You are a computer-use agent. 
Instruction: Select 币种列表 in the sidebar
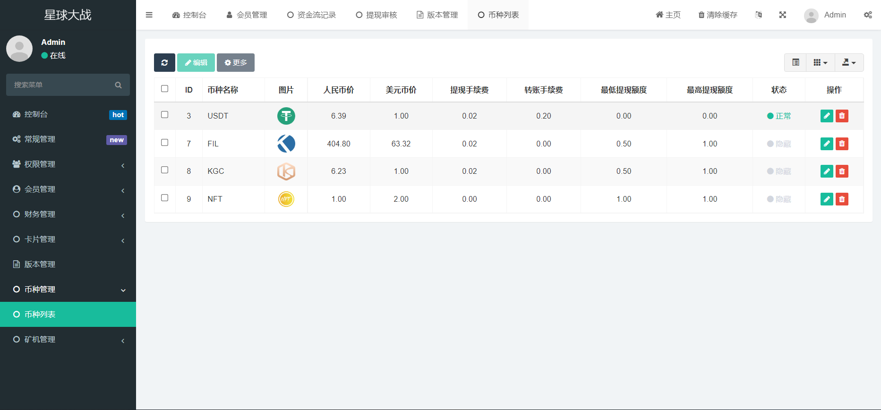(68, 315)
